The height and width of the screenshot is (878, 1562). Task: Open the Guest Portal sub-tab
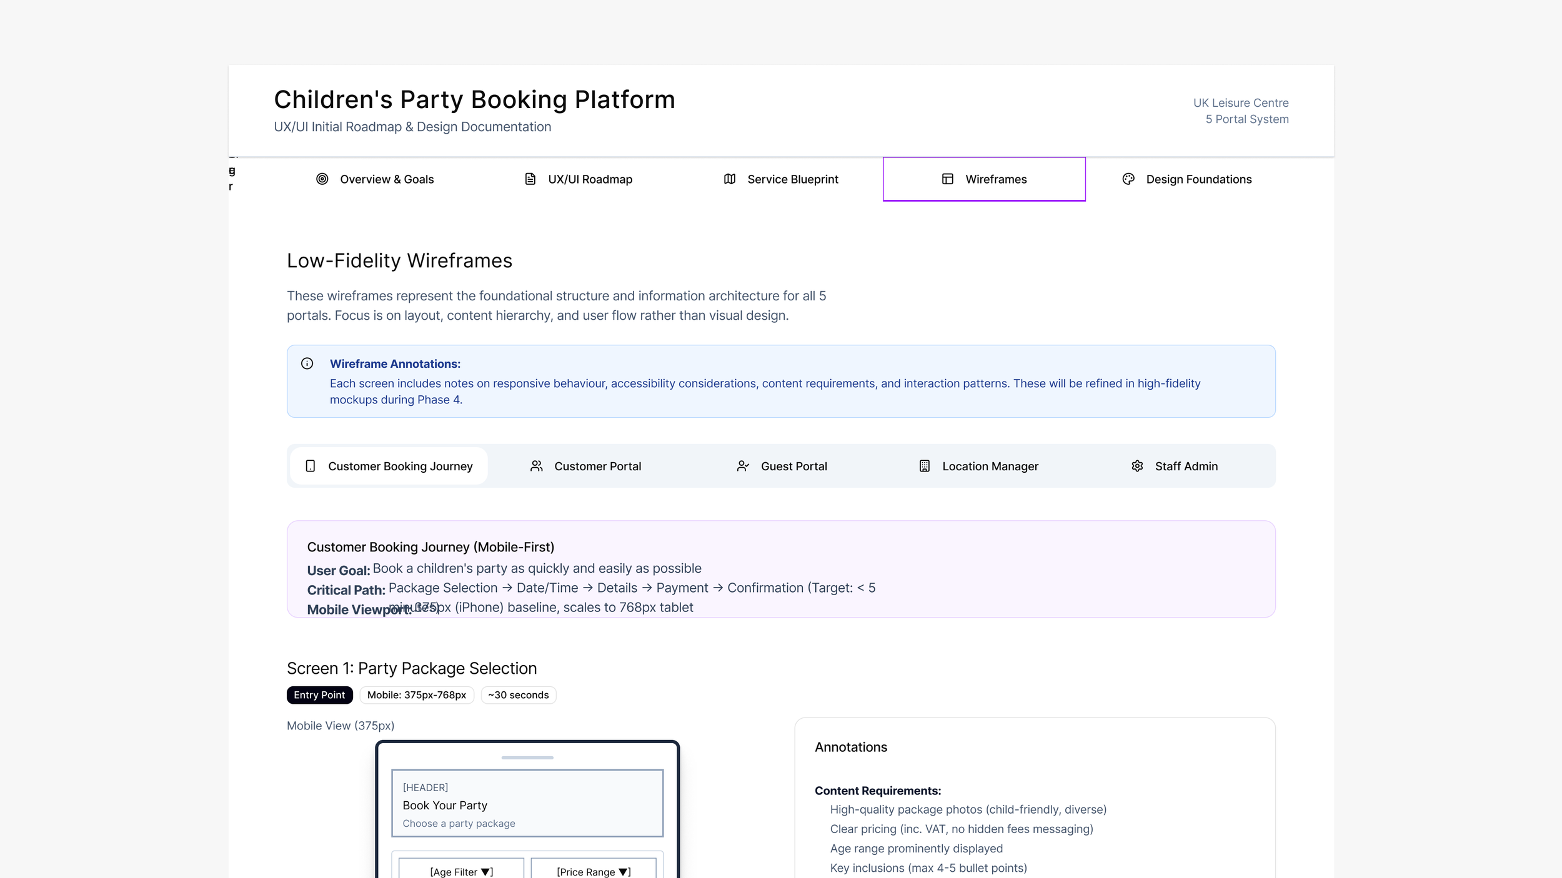(x=782, y=466)
